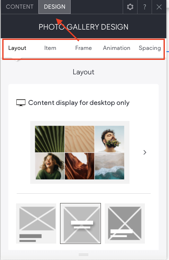Click the panel bottom resize handle

[84, 255]
